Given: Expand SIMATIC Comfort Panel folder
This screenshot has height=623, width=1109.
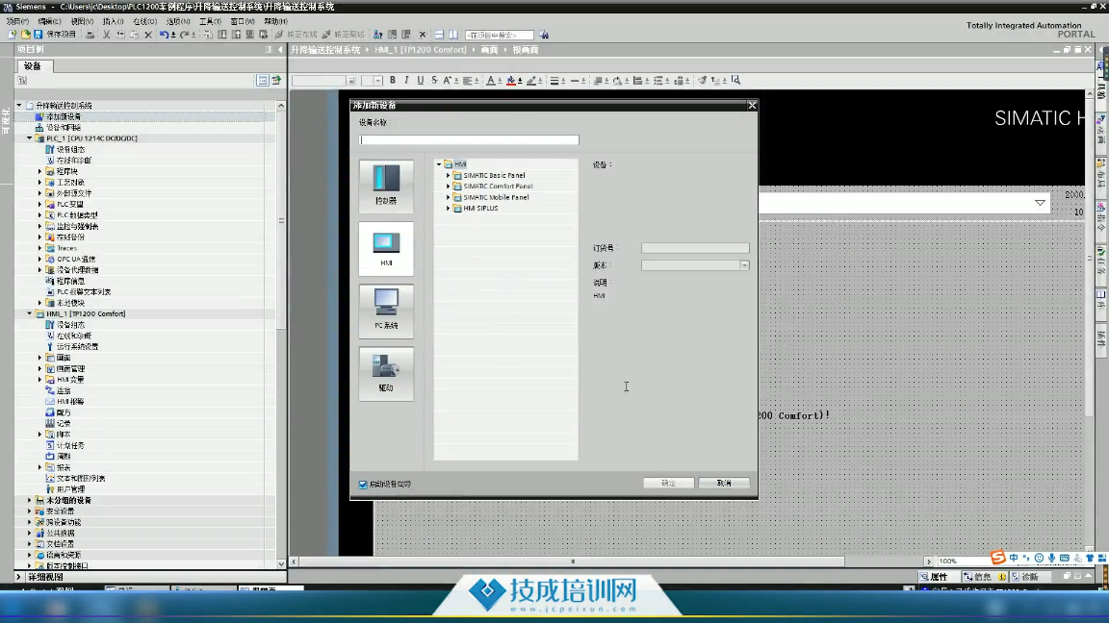Looking at the screenshot, I should (x=448, y=187).
